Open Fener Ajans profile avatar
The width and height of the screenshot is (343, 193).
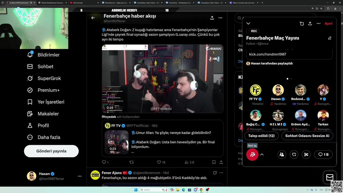point(95,175)
